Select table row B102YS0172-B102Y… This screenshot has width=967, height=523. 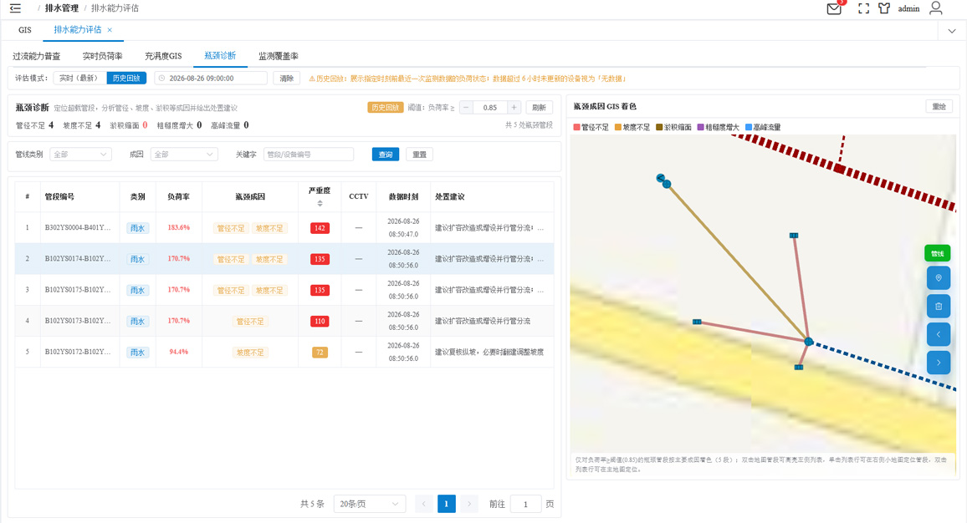(284, 352)
